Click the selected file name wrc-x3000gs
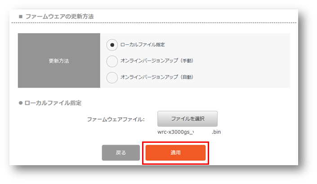Viewport: 317px width, 184px height. (x=176, y=132)
